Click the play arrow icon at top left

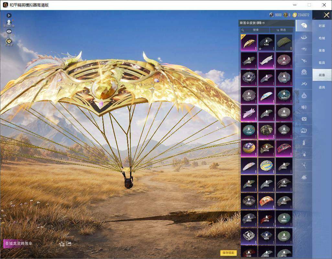pos(9,15)
